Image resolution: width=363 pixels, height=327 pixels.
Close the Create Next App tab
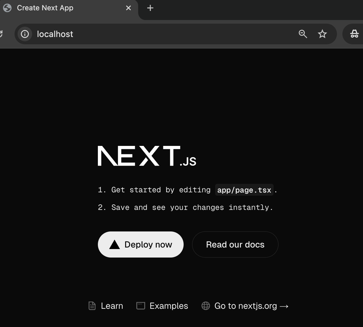(128, 8)
